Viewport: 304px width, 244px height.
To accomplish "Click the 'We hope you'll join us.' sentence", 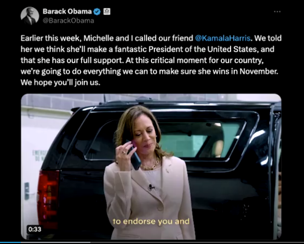I will tap(60, 83).
